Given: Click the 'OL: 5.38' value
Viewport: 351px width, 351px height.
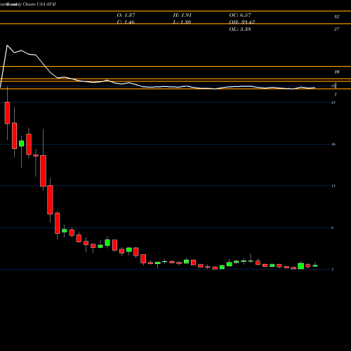Looking at the screenshot, I should [240, 29].
